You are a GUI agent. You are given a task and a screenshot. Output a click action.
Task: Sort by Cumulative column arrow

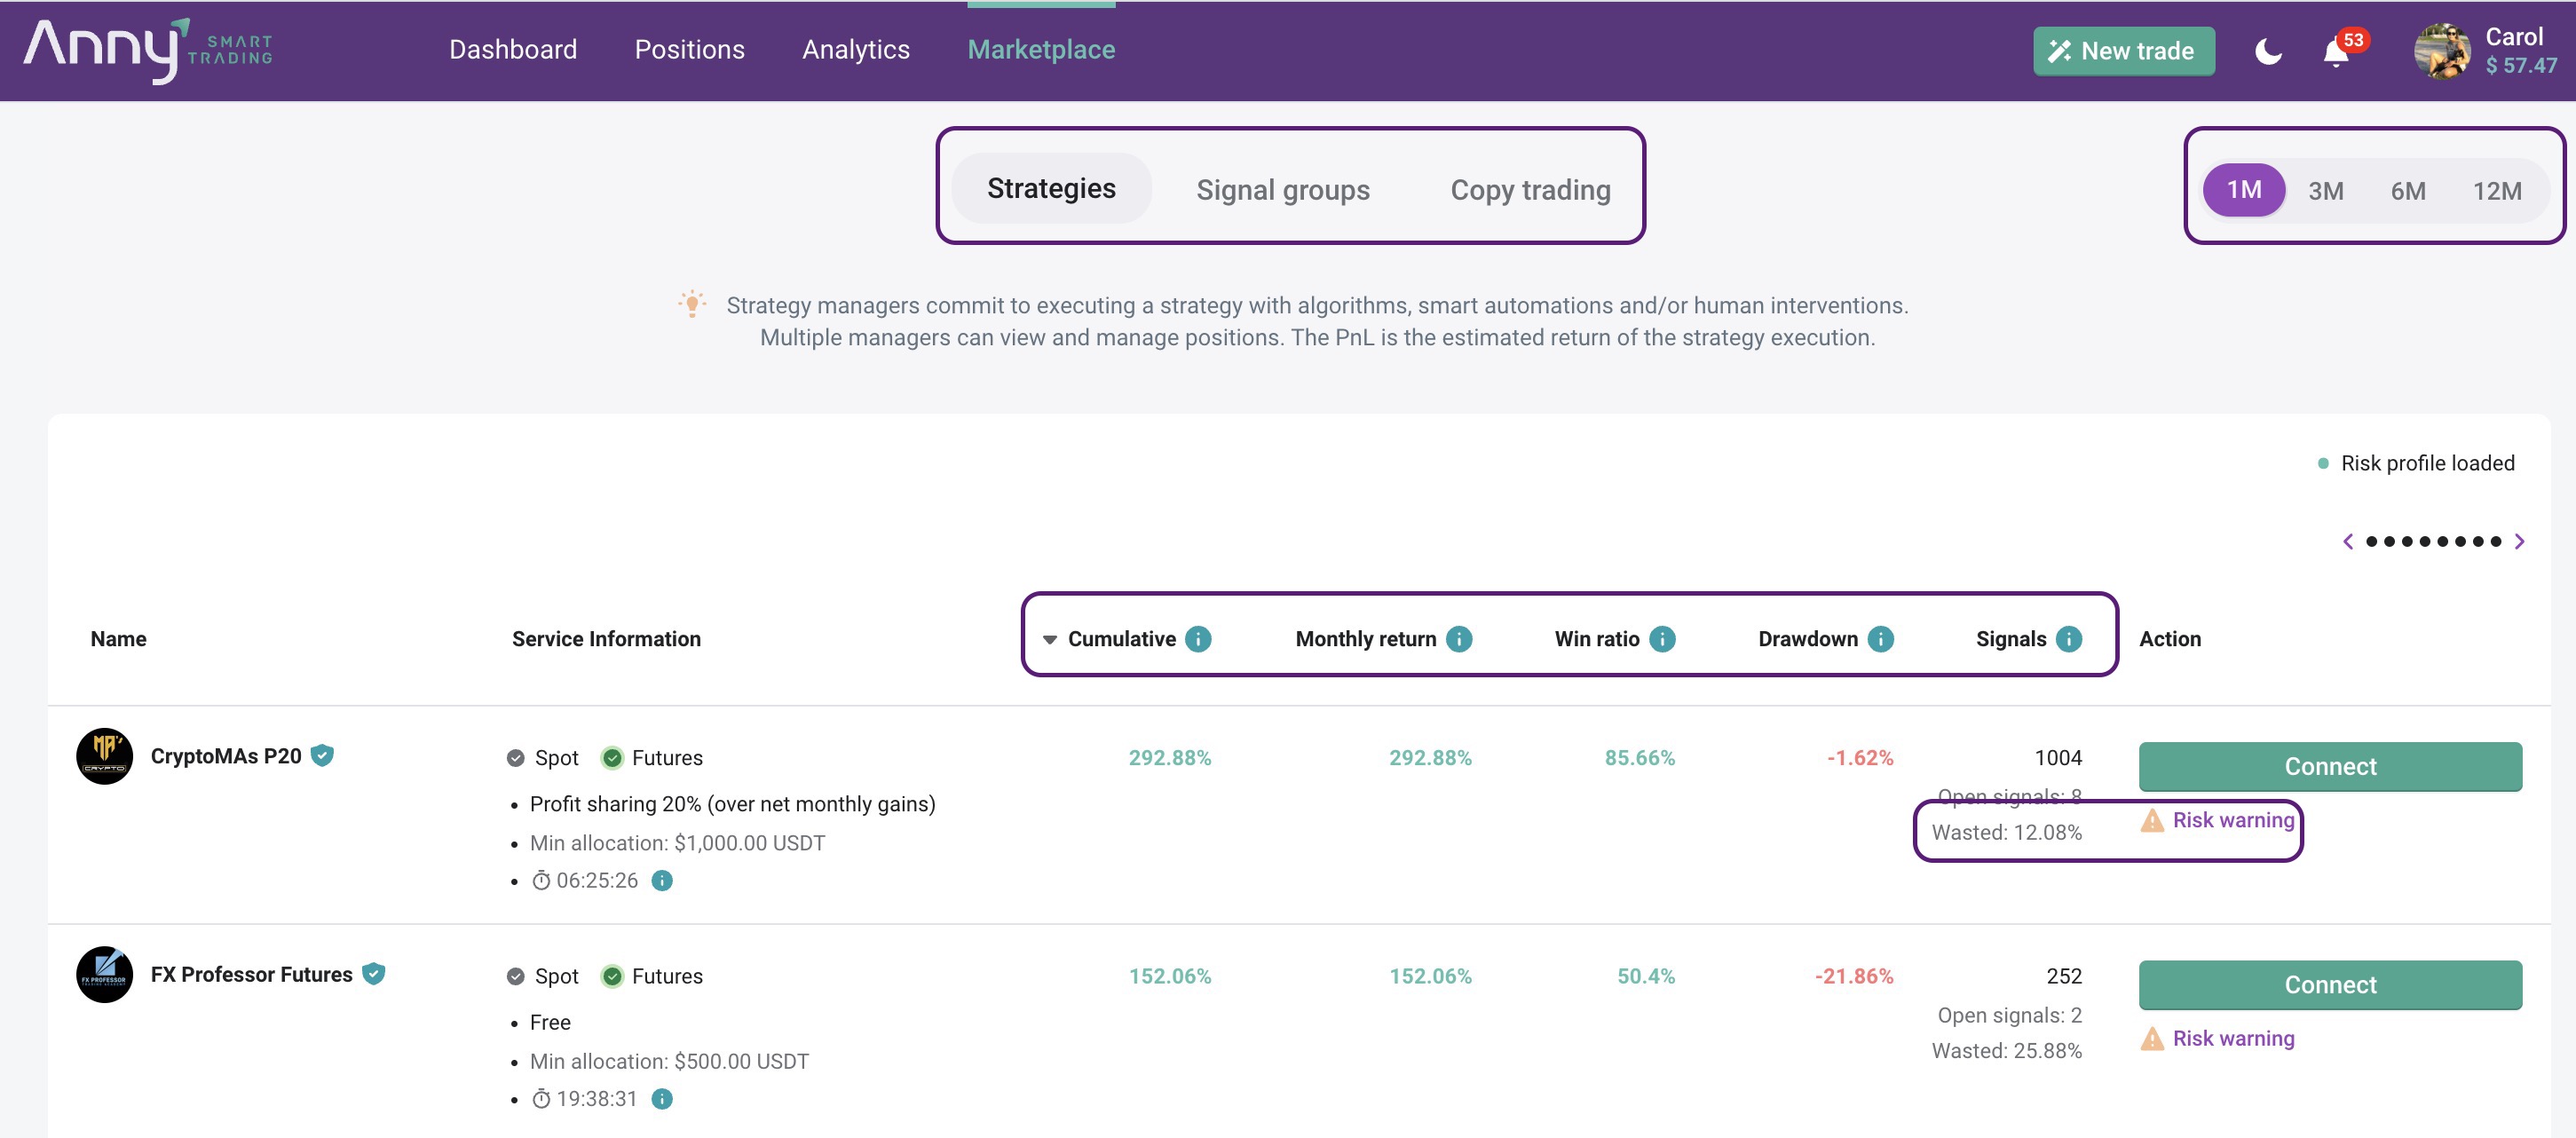1050,640
